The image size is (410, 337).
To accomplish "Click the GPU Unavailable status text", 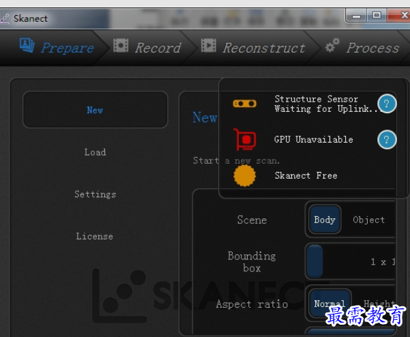I will (314, 139).
